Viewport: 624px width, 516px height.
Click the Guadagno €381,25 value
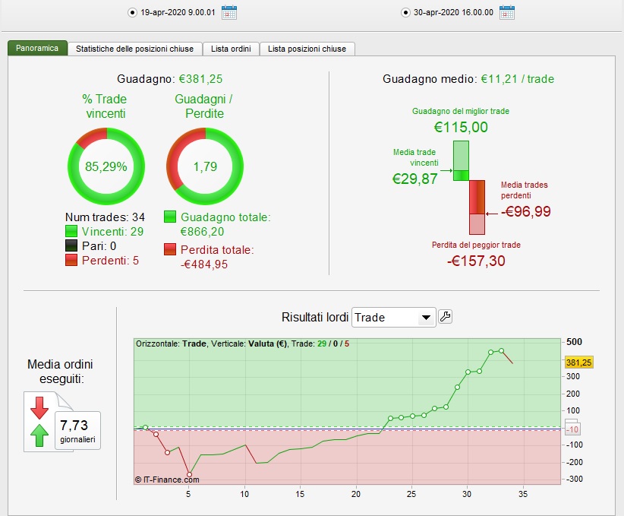click(x=200, y=79)
